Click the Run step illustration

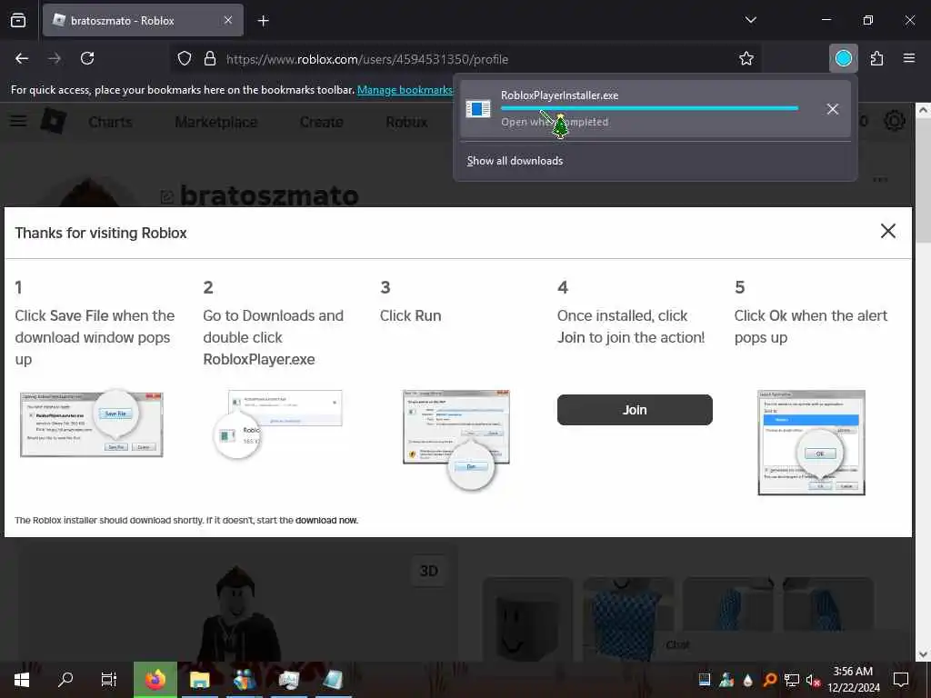point(456,439)
